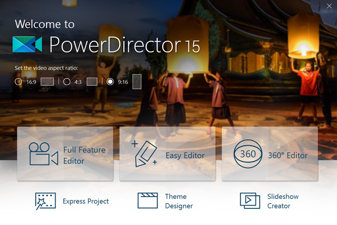Viewport: 337px width, 225px height.
Task: Click the Slideshow Creator play icon
Action: (x=250, y=201)
